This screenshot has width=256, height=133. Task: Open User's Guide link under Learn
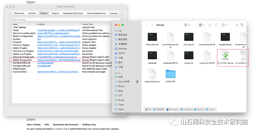point(34,124)
